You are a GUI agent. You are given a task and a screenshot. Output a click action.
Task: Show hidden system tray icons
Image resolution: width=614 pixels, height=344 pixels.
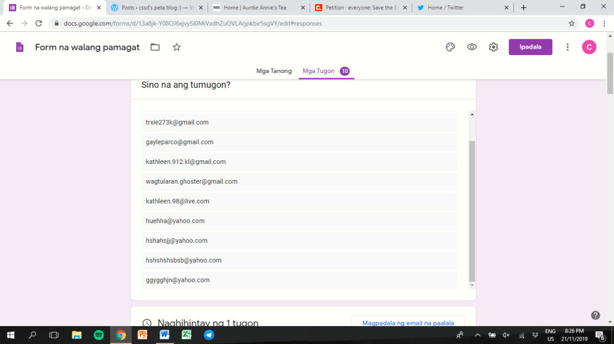tap(477, 335)
